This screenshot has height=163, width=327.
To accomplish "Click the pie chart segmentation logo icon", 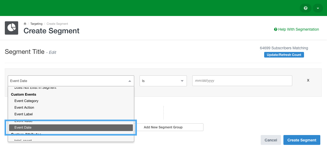I will (11, 28).
